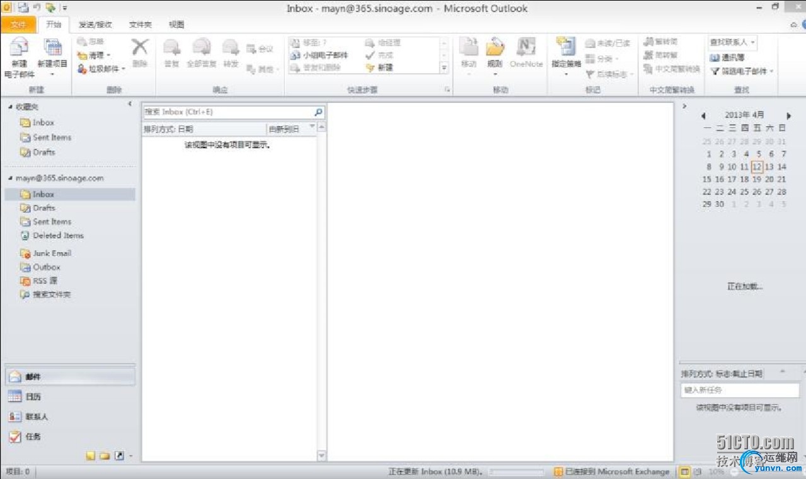Viewport: 806px width, 479px height.
Task: Switch to the 文件夹 (Folder) tab
Action: tap(141, 25)
